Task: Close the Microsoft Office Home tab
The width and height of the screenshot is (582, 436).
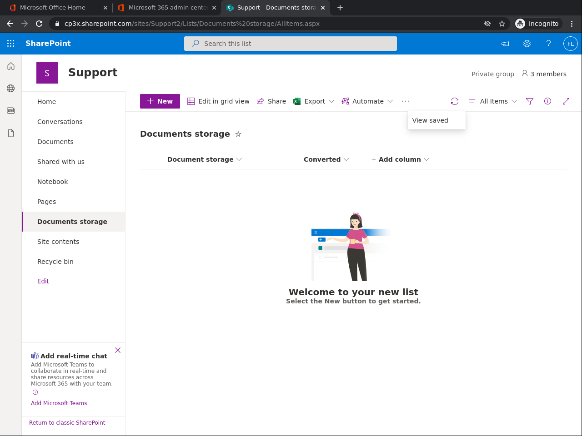Action: (x=105, y=8)
